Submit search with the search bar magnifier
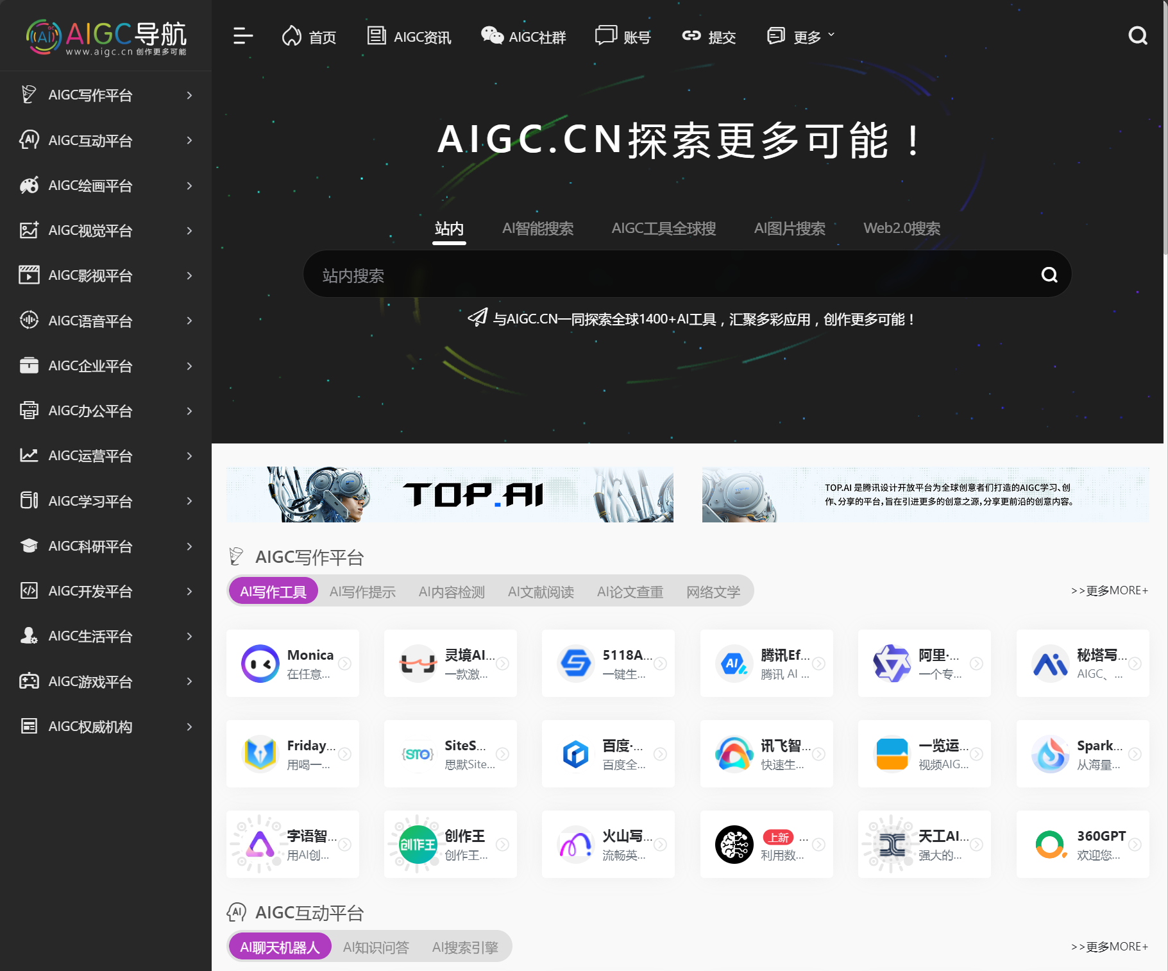Screen dimensions: 1168x971 point(1049,275)
